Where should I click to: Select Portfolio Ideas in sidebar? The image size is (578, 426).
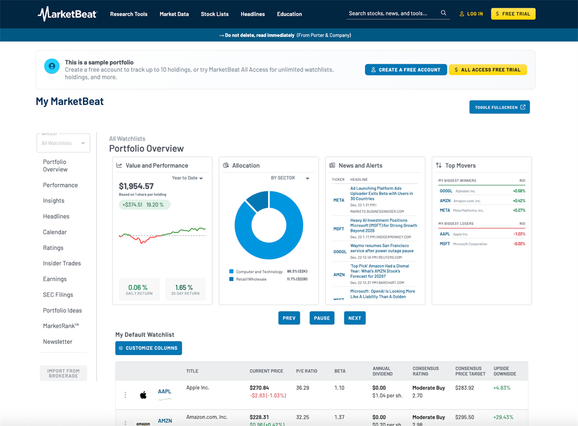pyautogui.click(x=63, y=311)
